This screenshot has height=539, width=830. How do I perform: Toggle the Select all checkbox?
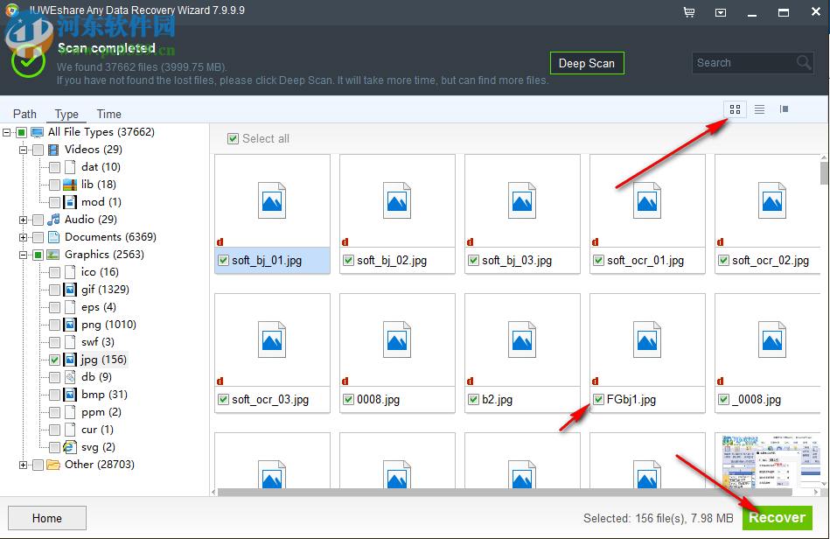[x=234, y=138]
